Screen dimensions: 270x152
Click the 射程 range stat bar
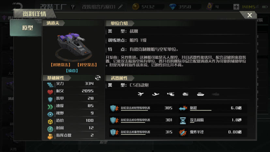coord(213,108)
